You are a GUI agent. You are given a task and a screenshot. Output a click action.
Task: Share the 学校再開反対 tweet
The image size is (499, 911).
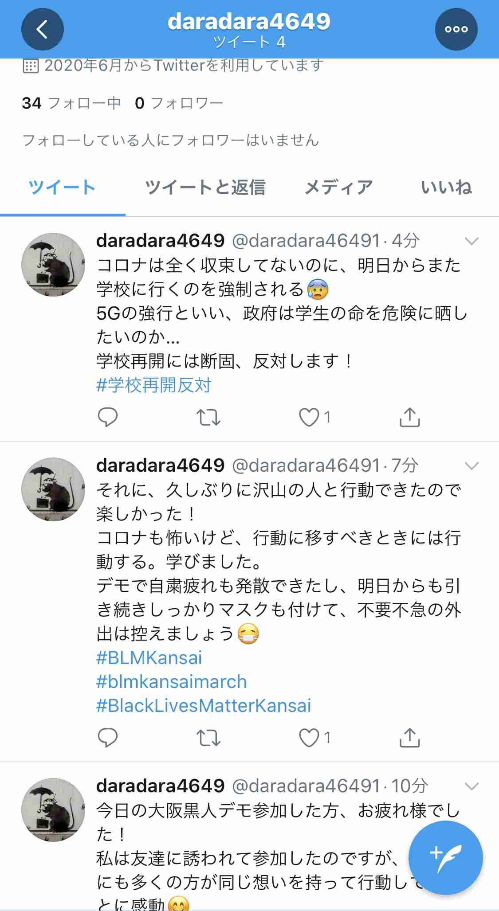point(409,417)
